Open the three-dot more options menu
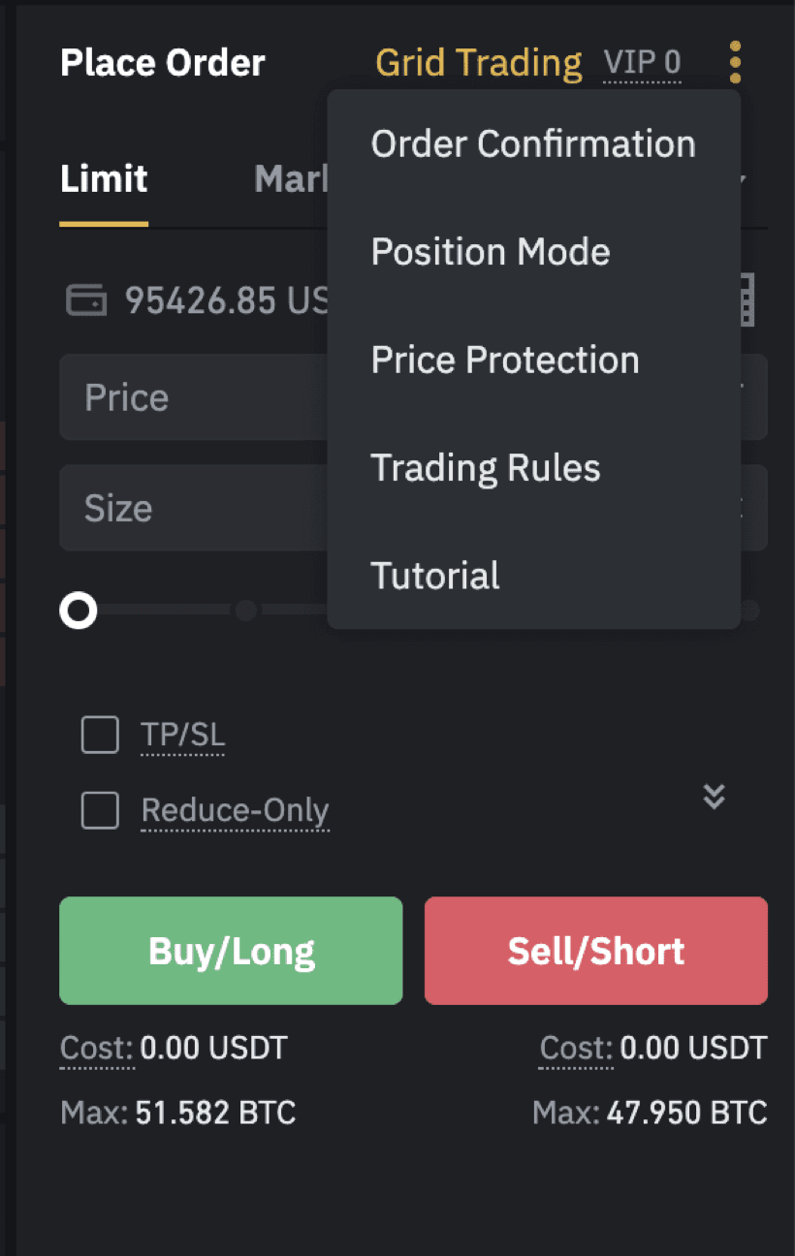This screenshot has width=795, height=1256. (735, 62)
